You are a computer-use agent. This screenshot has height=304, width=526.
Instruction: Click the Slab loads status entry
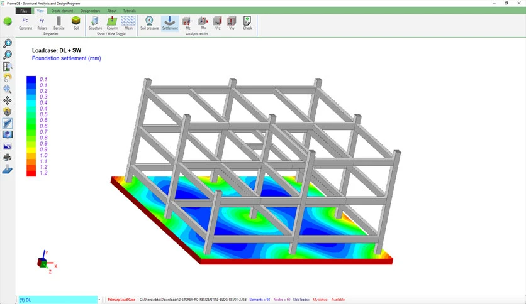click(x=301, y=300)
